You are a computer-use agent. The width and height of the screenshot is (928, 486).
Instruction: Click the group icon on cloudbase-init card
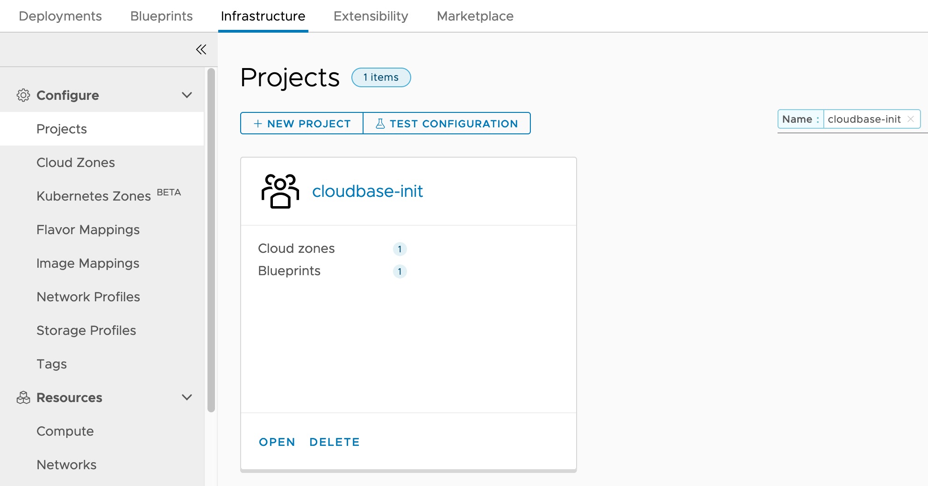(x=280, y=191)
